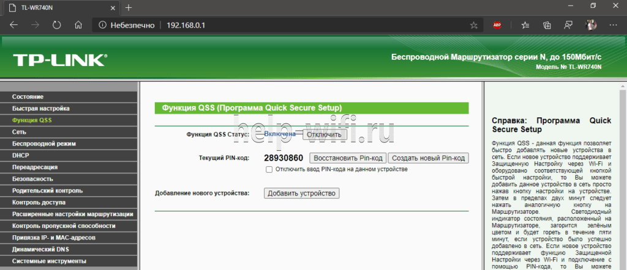Open Контроль доступа menu item

[69, 203]
